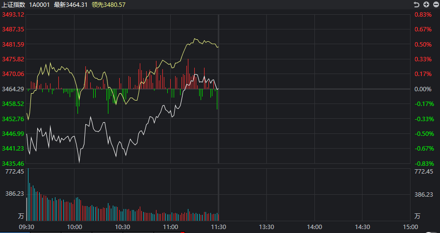440x233 pixels.
Task: Click lowest price label 3435.46
Action: pyautogui.click(x=13, y=163)
